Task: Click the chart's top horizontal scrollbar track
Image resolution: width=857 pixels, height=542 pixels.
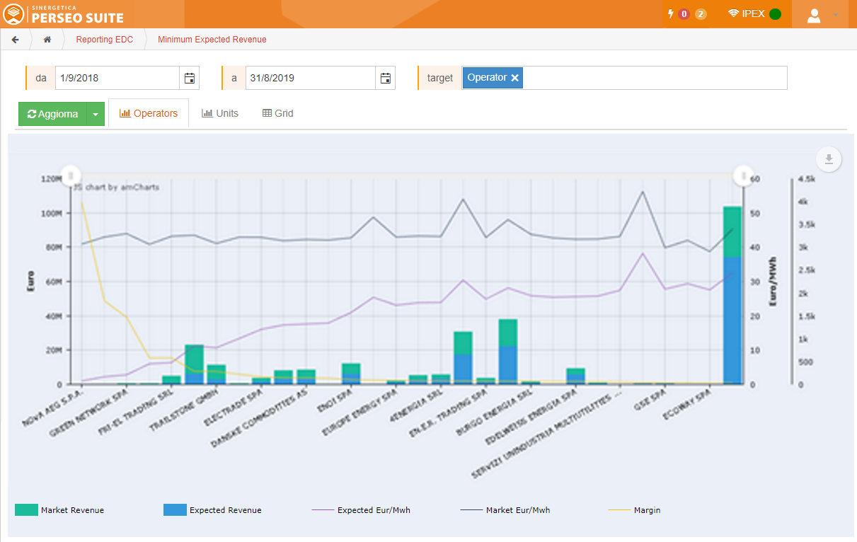Action: pos(407,175)
